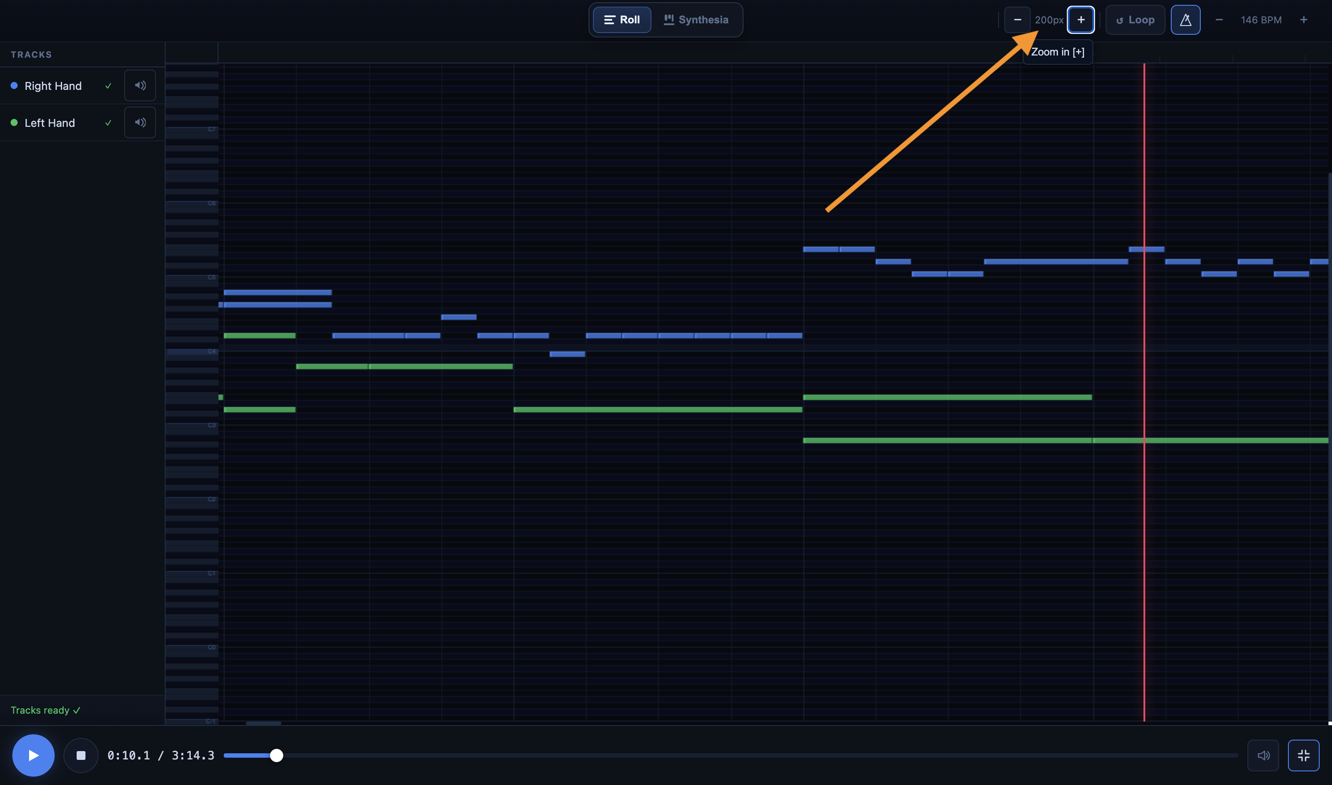Screen dimensions: 1332x785
Task: Toggle the Right Hand track checkmark
Action: pyautogui.click(x=108, y=86)
